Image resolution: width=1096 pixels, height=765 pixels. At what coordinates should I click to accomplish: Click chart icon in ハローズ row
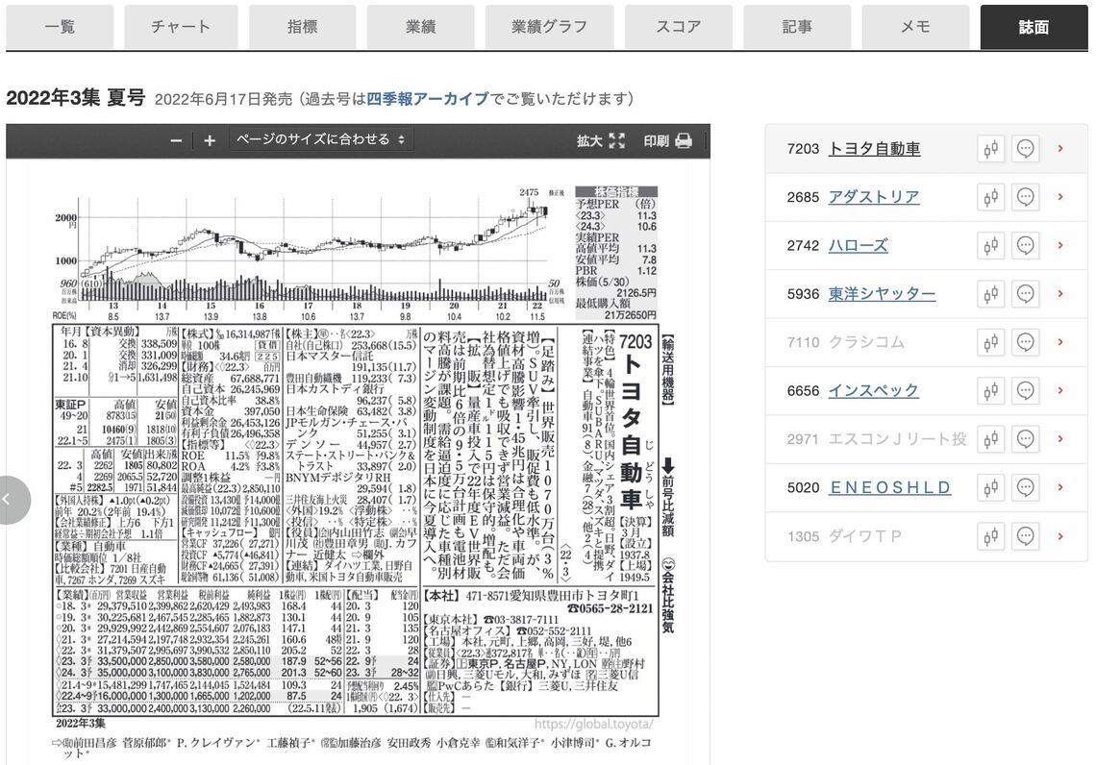(x=991, y=246)
